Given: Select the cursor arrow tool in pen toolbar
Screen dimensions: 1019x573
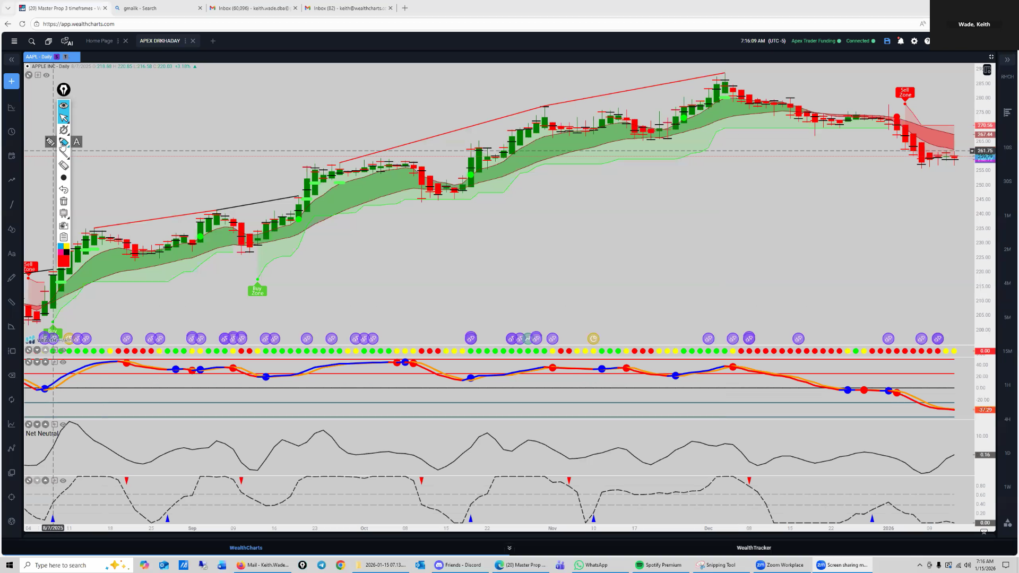Looking at the screenshot, I should pyautogui.click(x=64, y=118).
